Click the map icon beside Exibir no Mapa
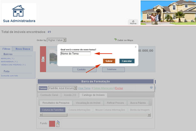This screenshot has height=131, width=196. pyautogui.click(x=115, y=40)
